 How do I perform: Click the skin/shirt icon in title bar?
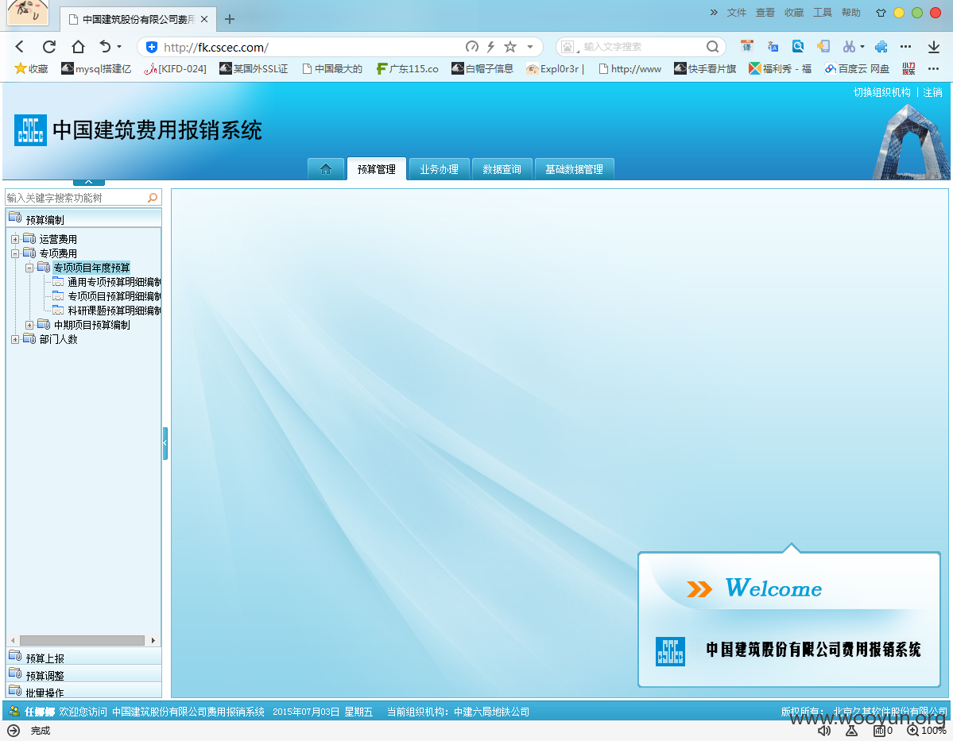881,13
